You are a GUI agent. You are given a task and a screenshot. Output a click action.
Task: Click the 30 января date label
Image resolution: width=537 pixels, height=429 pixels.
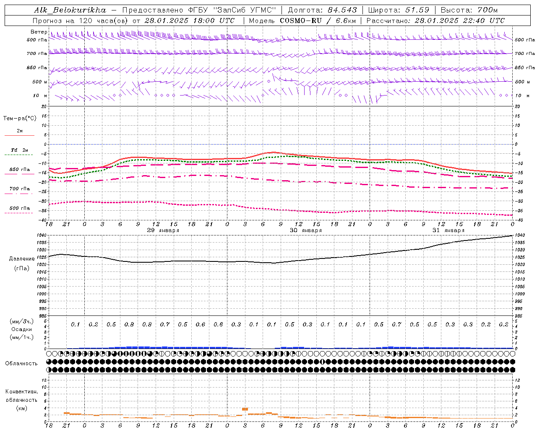[x=306, y=230]
